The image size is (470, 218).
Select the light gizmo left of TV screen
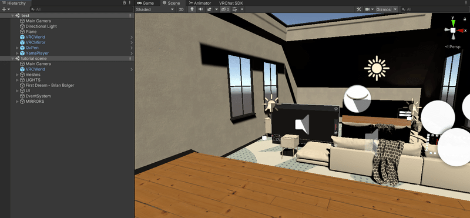(x=271, y=104)
